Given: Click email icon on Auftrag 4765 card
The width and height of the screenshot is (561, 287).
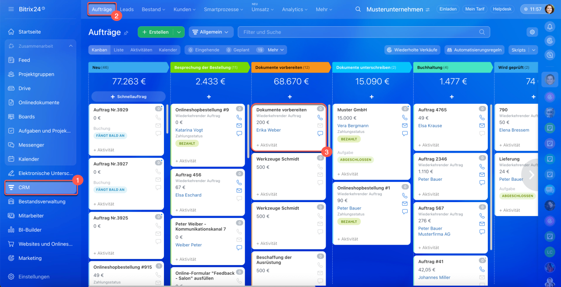Looking at the screenshot, I should click(x=482, y=126).
